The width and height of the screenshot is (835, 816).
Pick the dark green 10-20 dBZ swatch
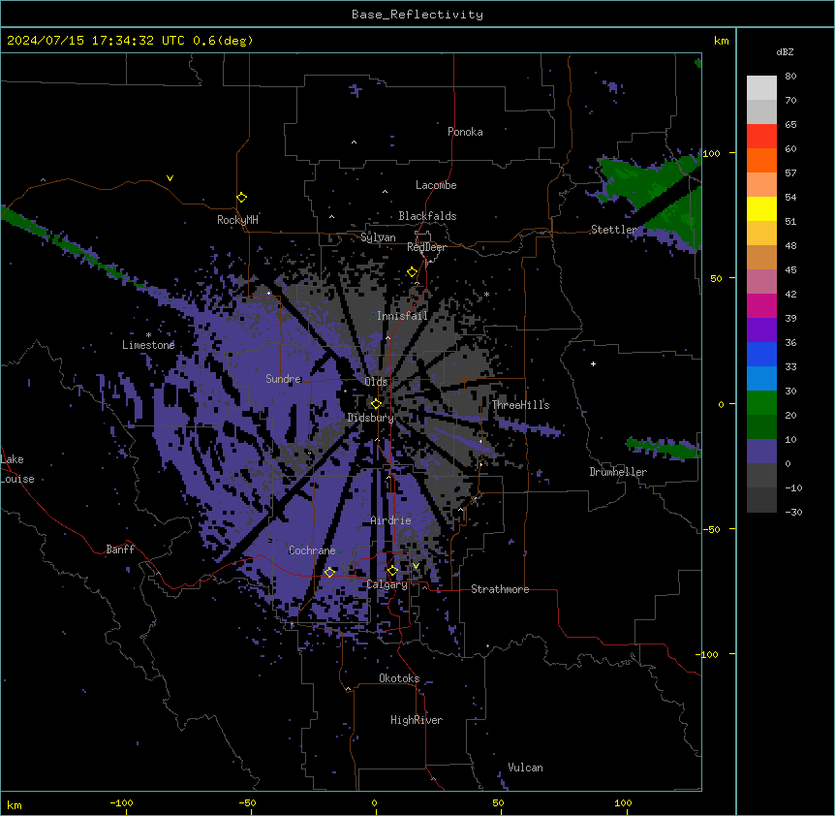[761, 427]
